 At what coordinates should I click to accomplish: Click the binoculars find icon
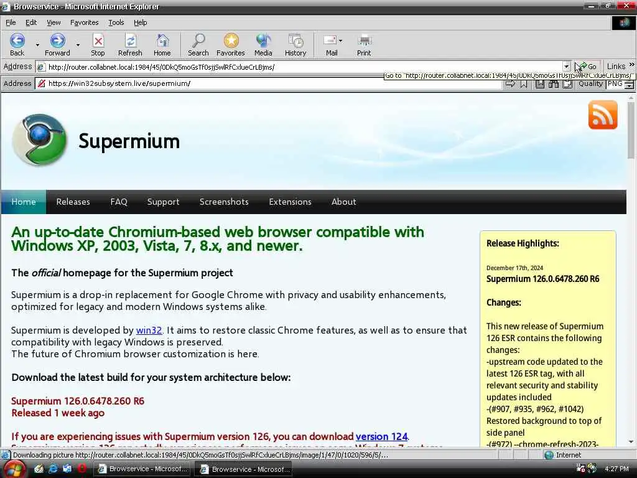pos(553,84)
